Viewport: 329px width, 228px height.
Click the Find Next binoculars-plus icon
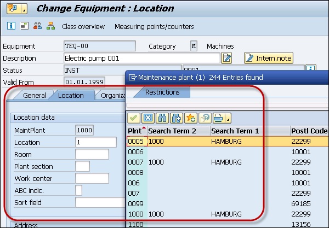coord(176,118)
